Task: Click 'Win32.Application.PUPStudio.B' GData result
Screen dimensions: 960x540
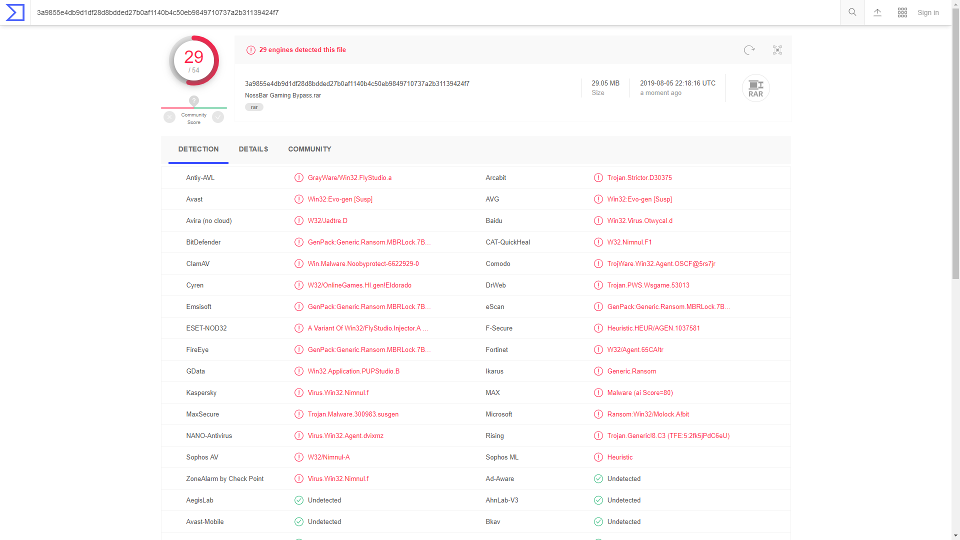Action: pyautogui.click(x=353, y=371)
